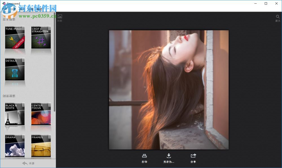This screenshot has height=168, width=282.
Task: Open the 分享 menu item
Action: point(30,9)
